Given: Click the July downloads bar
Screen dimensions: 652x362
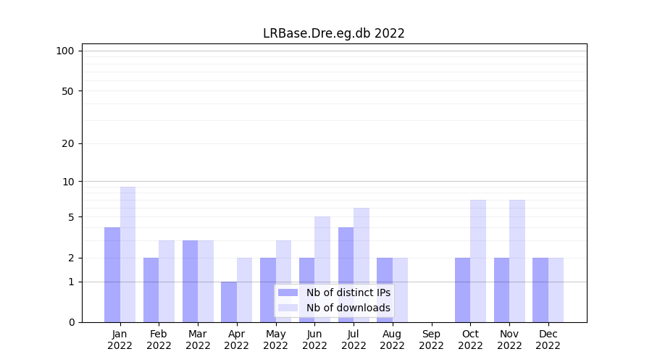Looking at the screenshot, I should (x=361, y=264).
